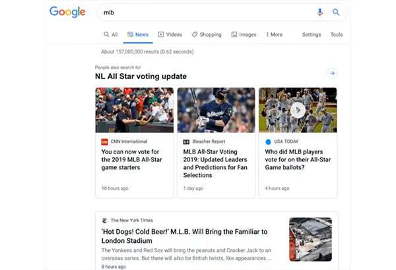The width and height of the screenshot is (396, 270).
Task: Click the CNN International source icon
Action: (104, 142)
